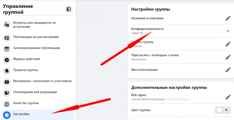The height and width of the screenshot is (120, 234).
Task: Click the Цвет группы label
Action: (141, 110)
